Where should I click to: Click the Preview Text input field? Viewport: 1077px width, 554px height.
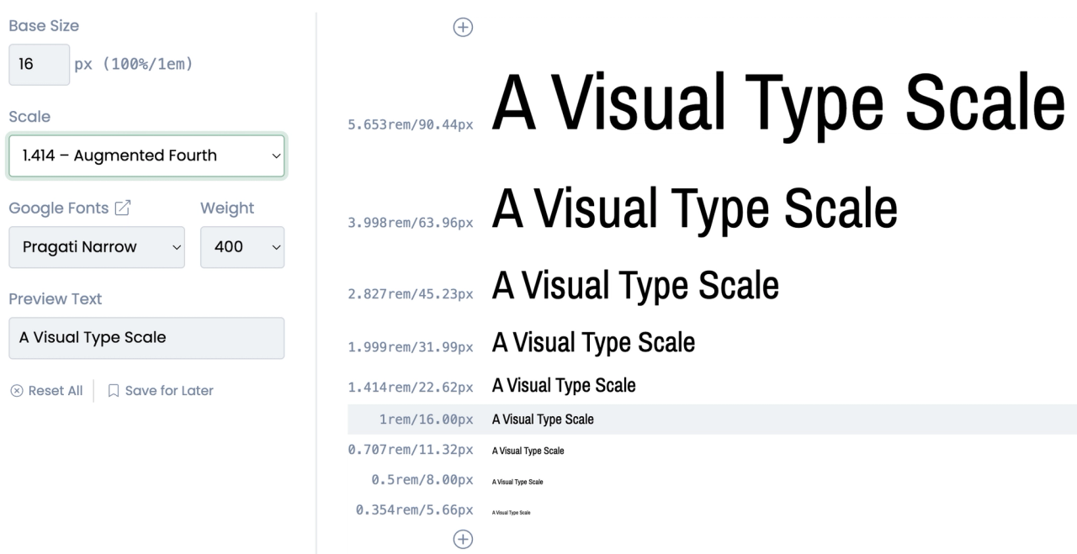(146, 338)
